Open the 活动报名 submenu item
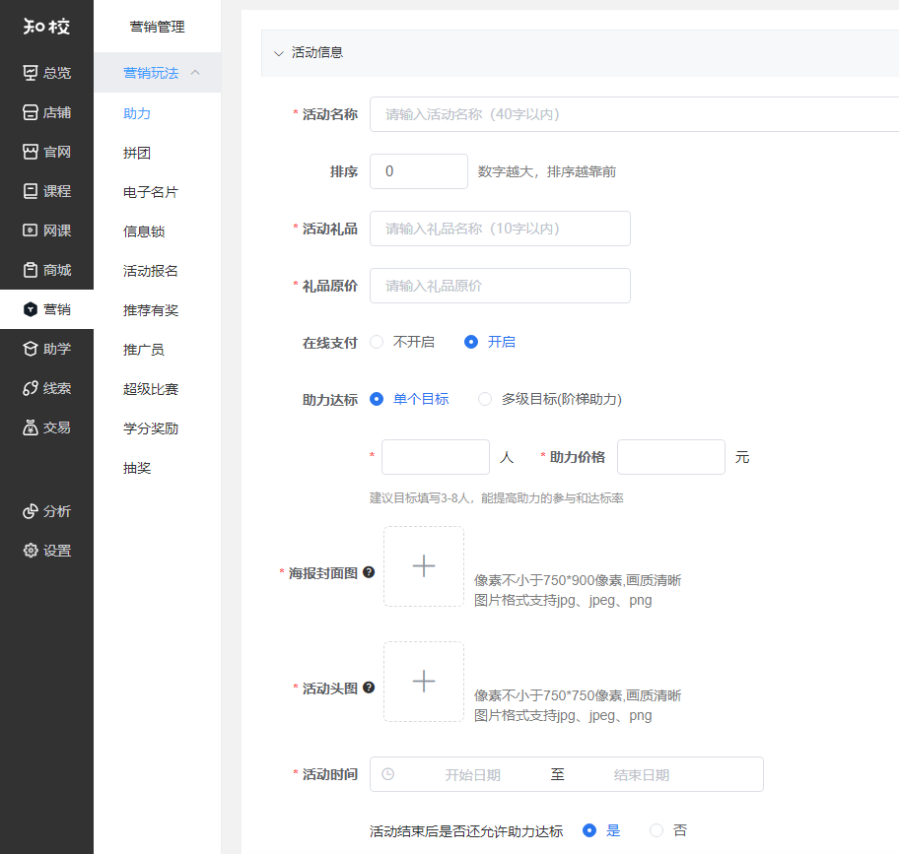The height and width of the screenshot is (854, 899). pos(151,271)
